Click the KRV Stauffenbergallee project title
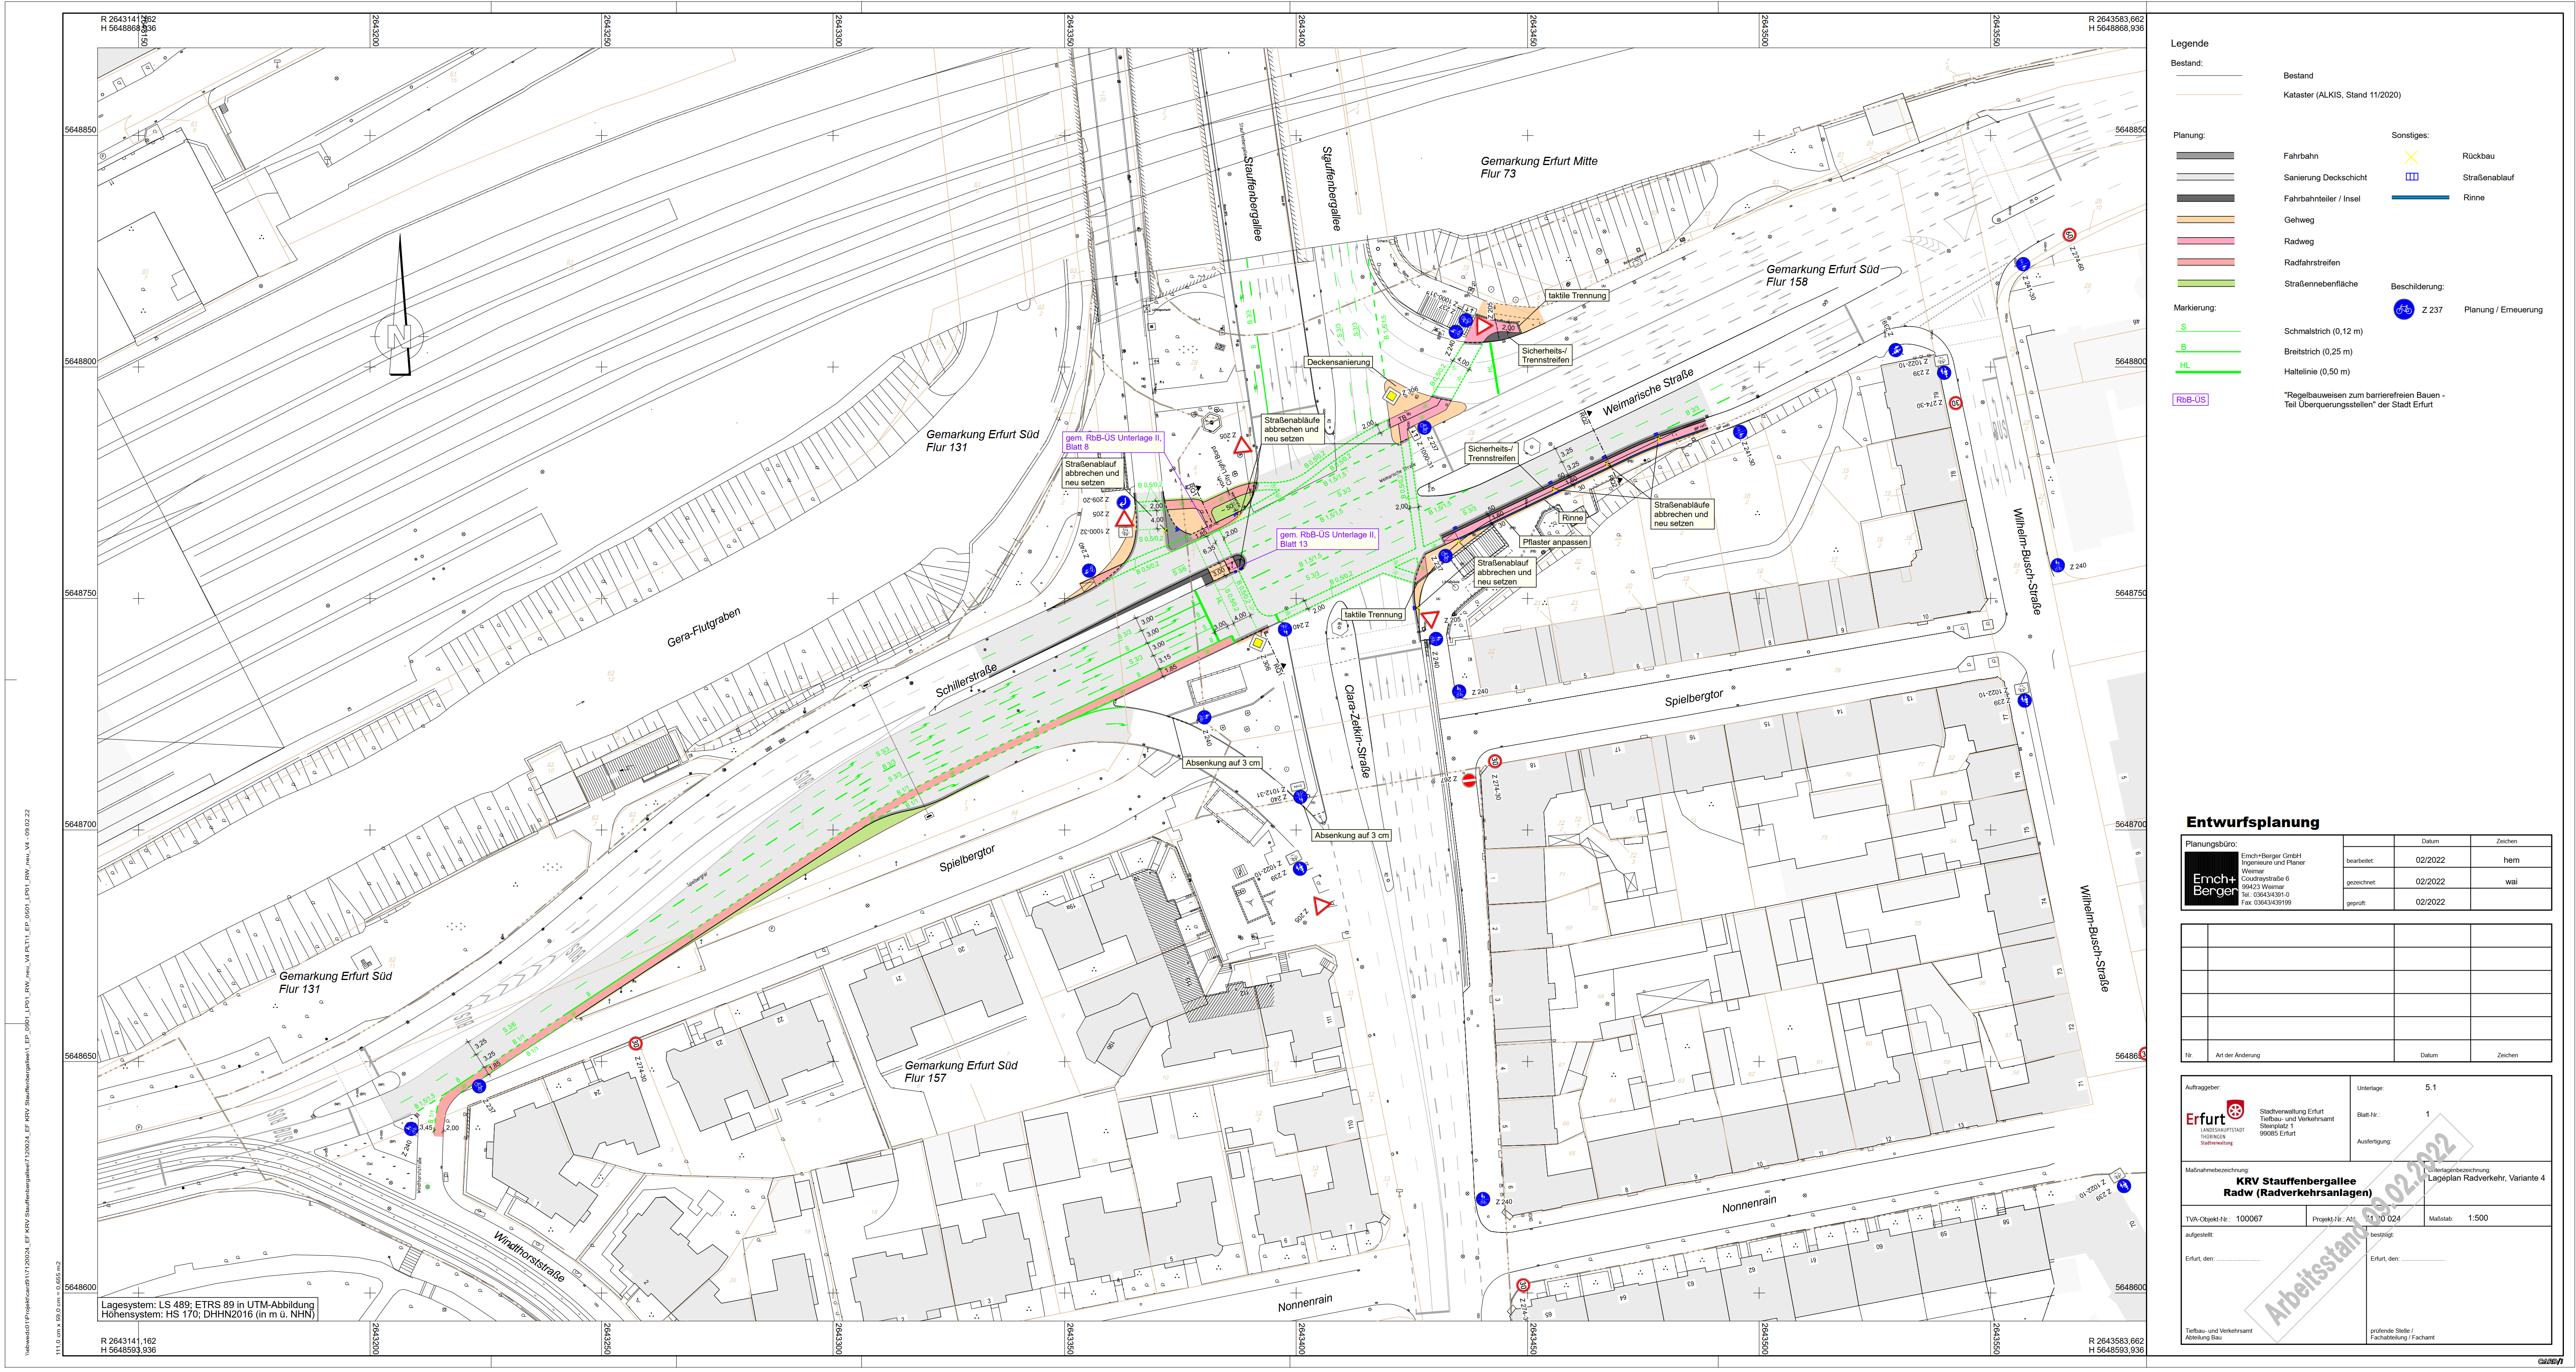The height and width of the screenshot is (1372, 2576). coord(2297,1181)
